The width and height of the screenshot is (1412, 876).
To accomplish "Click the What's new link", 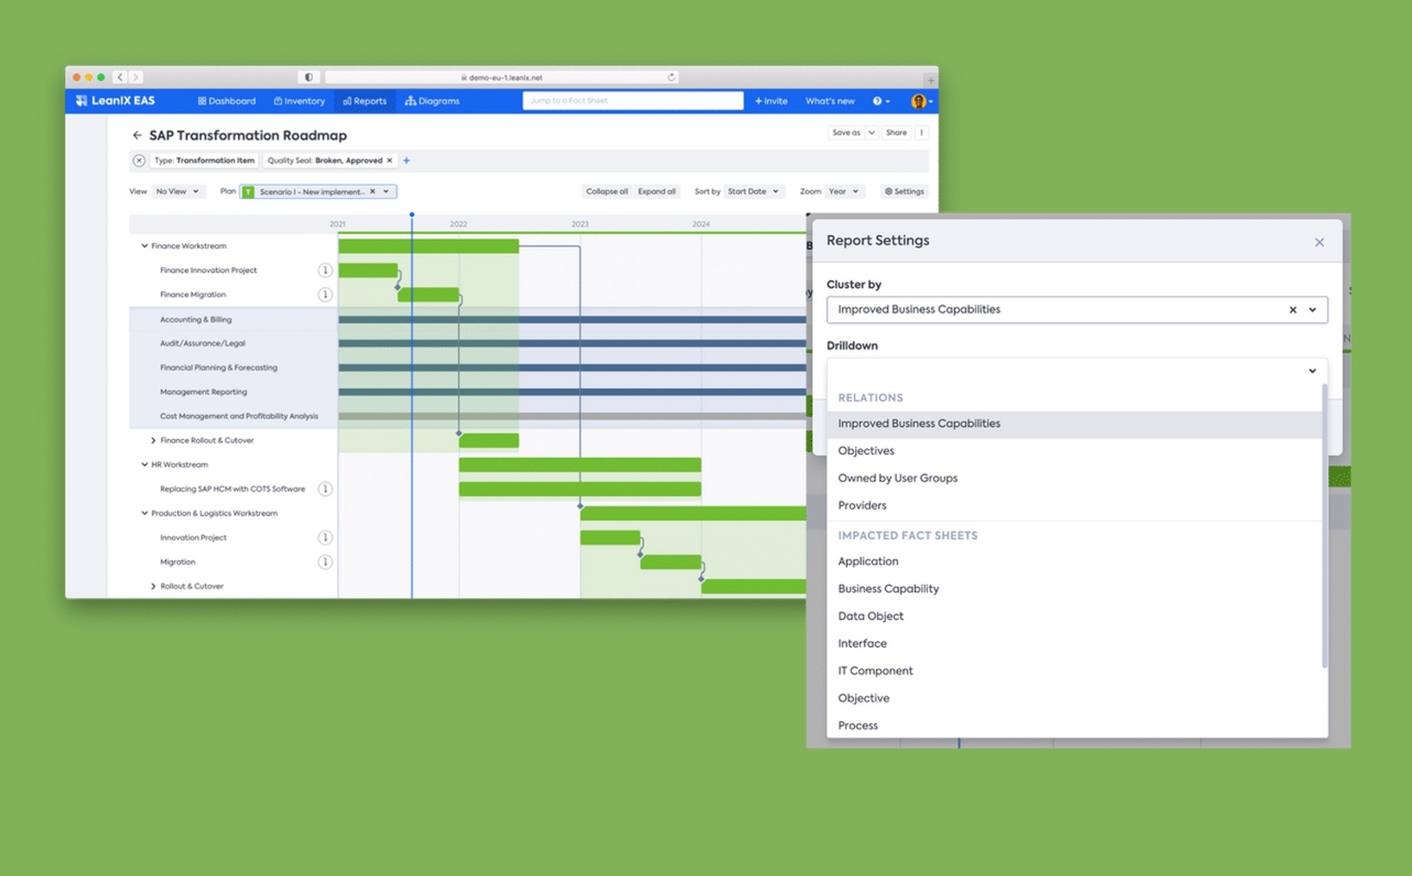I will 830,101.
